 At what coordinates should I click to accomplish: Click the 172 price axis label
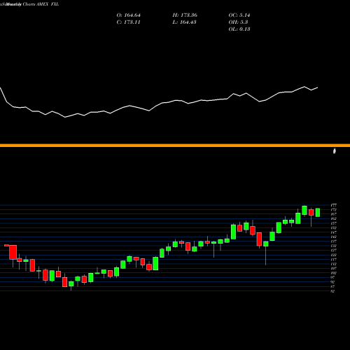[x=334, y=210]
